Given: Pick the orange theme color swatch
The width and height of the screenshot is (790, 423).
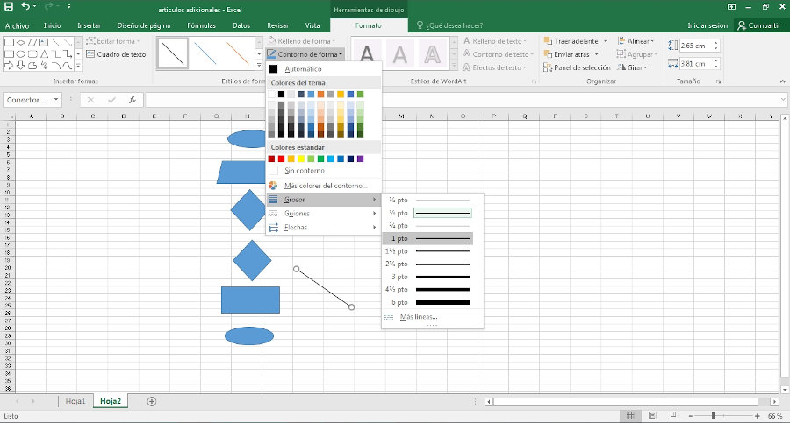Looking at the screenshot, I should coord(320,95).
